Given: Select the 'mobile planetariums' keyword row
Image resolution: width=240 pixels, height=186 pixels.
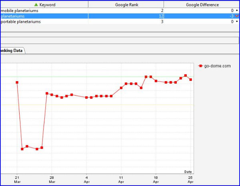Looking at the screenshot, I should pyautogui.click(x=120, y=10).
